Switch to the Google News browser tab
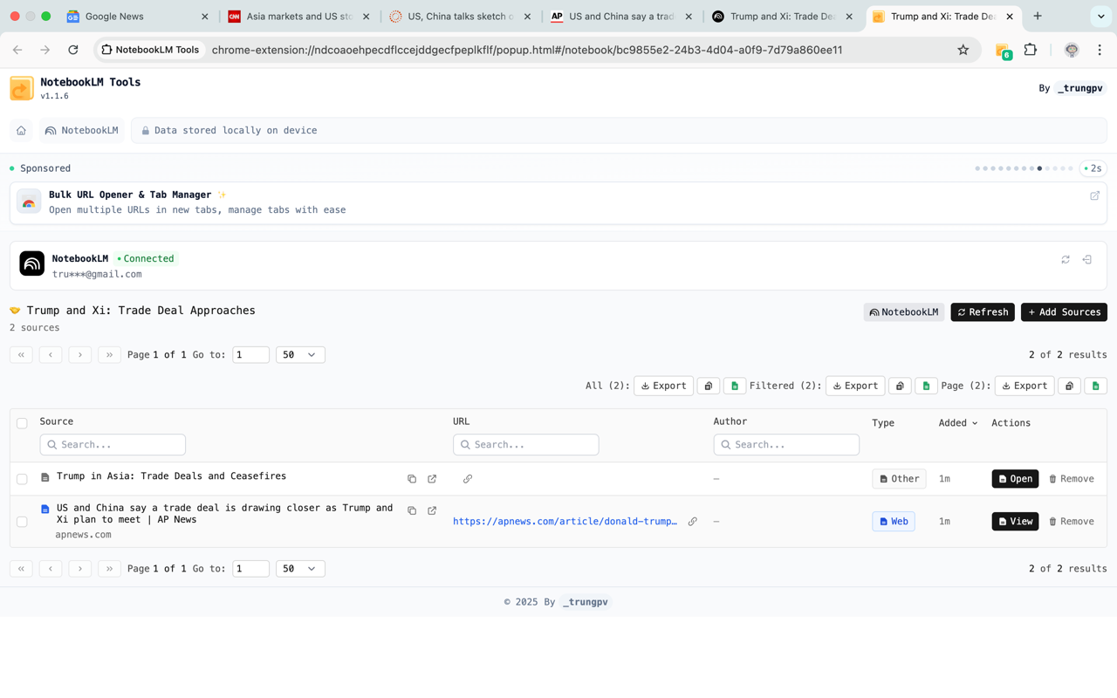The width and height of the screenshot is (1117, 698). click(118, 16)
